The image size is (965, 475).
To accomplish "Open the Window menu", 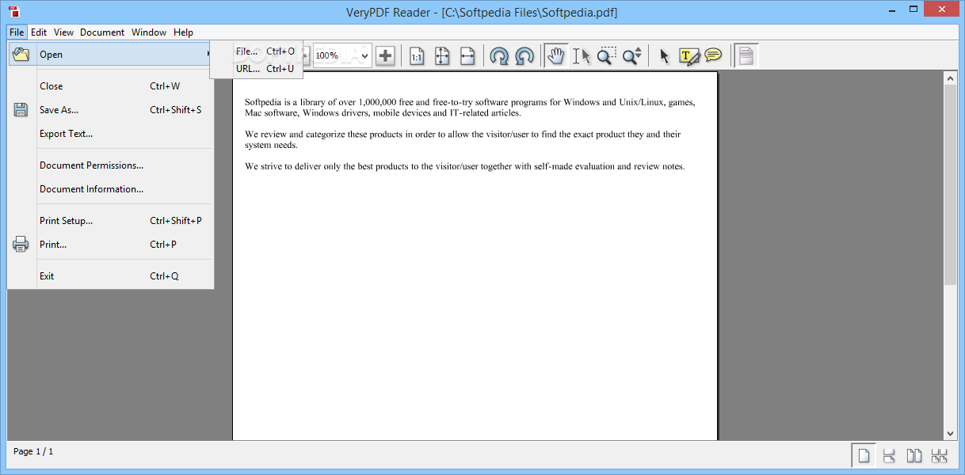I will coord(149,32).
